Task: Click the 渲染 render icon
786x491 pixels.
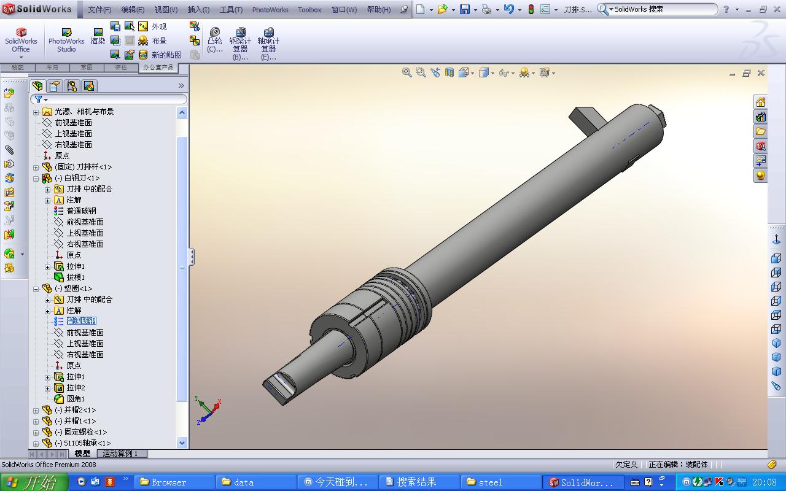Action: pyautogui.click(x=98, y=36)
